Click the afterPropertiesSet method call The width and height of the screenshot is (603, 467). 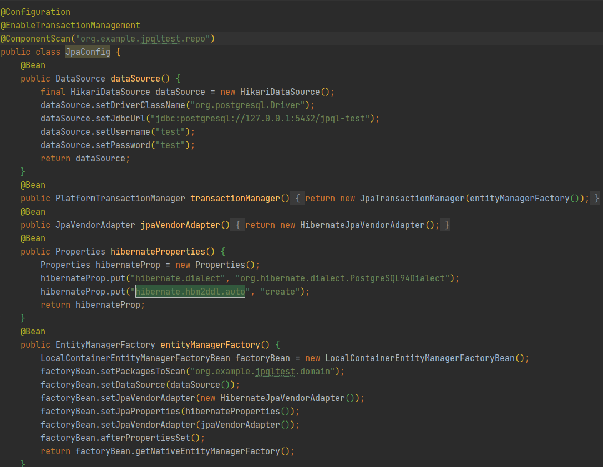point(145,438)
